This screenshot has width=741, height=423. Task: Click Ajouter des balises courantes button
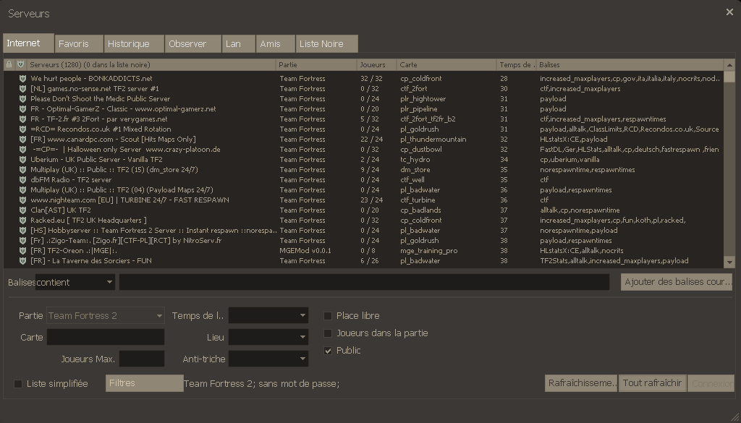[676, 282]
